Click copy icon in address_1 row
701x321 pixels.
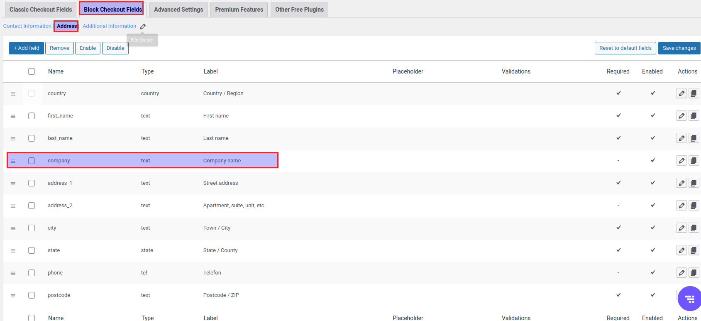click(x=694, y=183)
